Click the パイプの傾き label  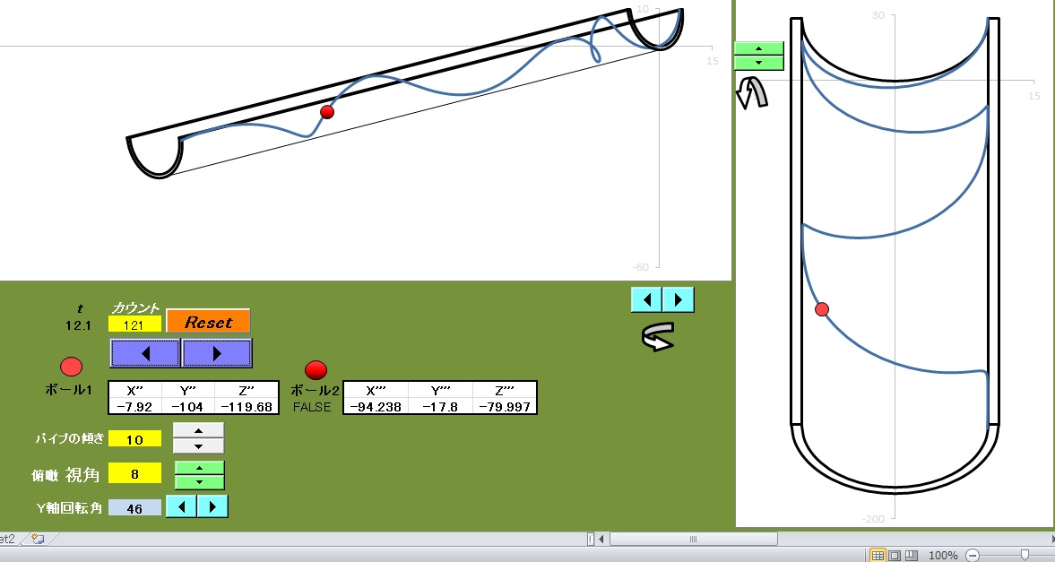[70, 438]
